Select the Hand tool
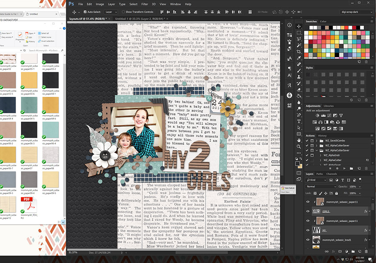 pyautogui.click(x=299, y=140)
